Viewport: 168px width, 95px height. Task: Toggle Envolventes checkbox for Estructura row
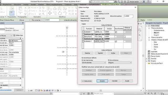click(116, 37)
